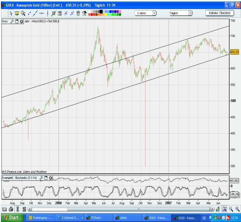Click the 500 price axis label
The image size is (241, 222).
(x=233, y=101)
